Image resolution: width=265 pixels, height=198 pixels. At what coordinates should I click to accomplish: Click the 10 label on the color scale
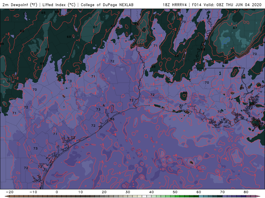point(80,192)
